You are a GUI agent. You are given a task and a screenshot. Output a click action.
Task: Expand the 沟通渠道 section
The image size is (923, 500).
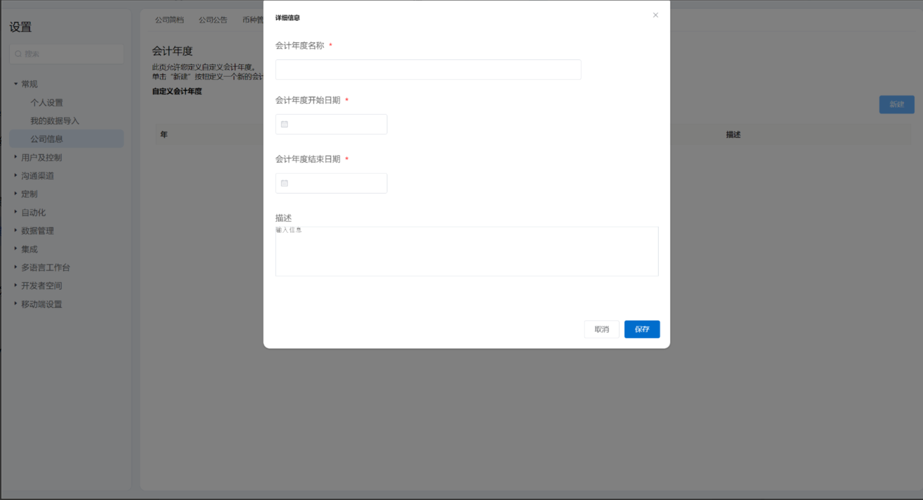pos(15,175)
